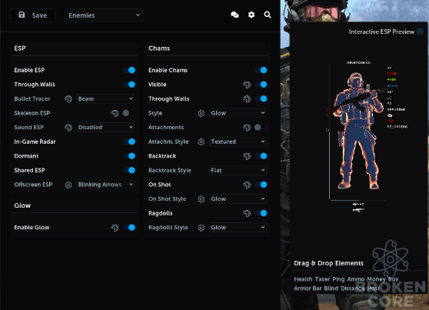Screen dimensions: 429x310
Task: Open Skeleton ESP color palette icon
Action: click(x=115, y=113)
